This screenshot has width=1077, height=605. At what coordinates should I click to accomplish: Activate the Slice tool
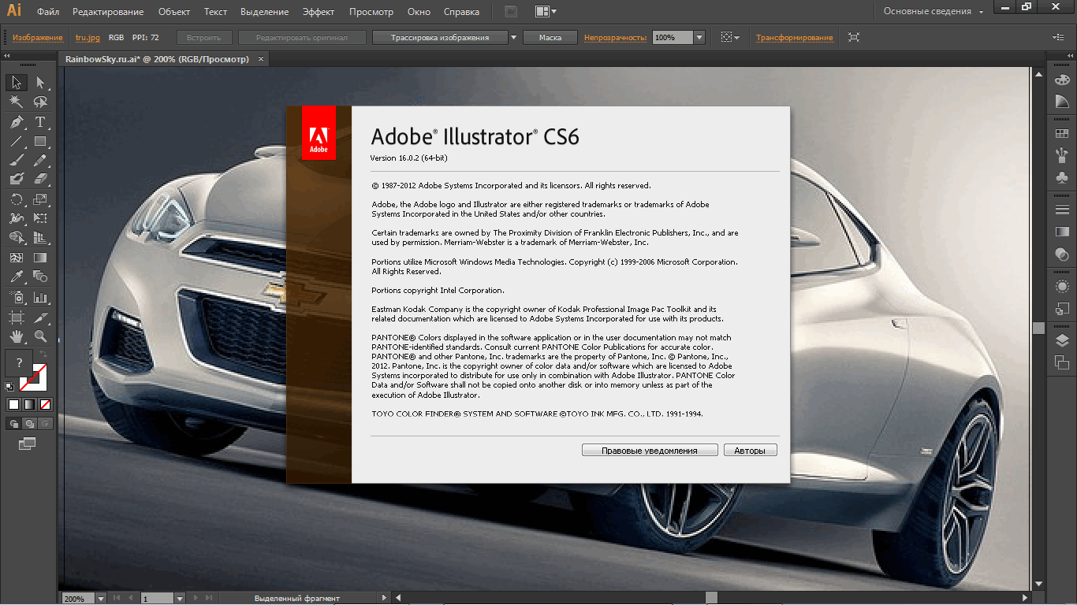(40, 317)
